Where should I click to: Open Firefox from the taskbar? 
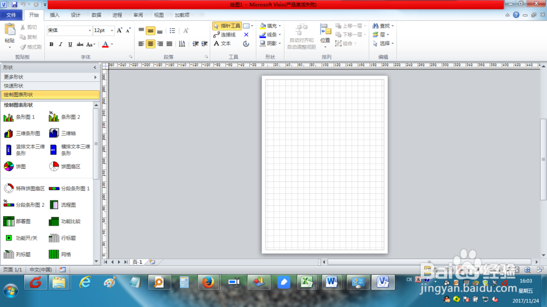point(208,282)
